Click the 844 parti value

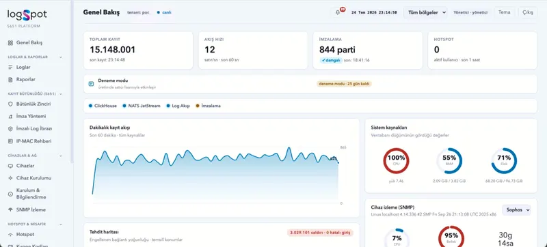pos(337,50)
